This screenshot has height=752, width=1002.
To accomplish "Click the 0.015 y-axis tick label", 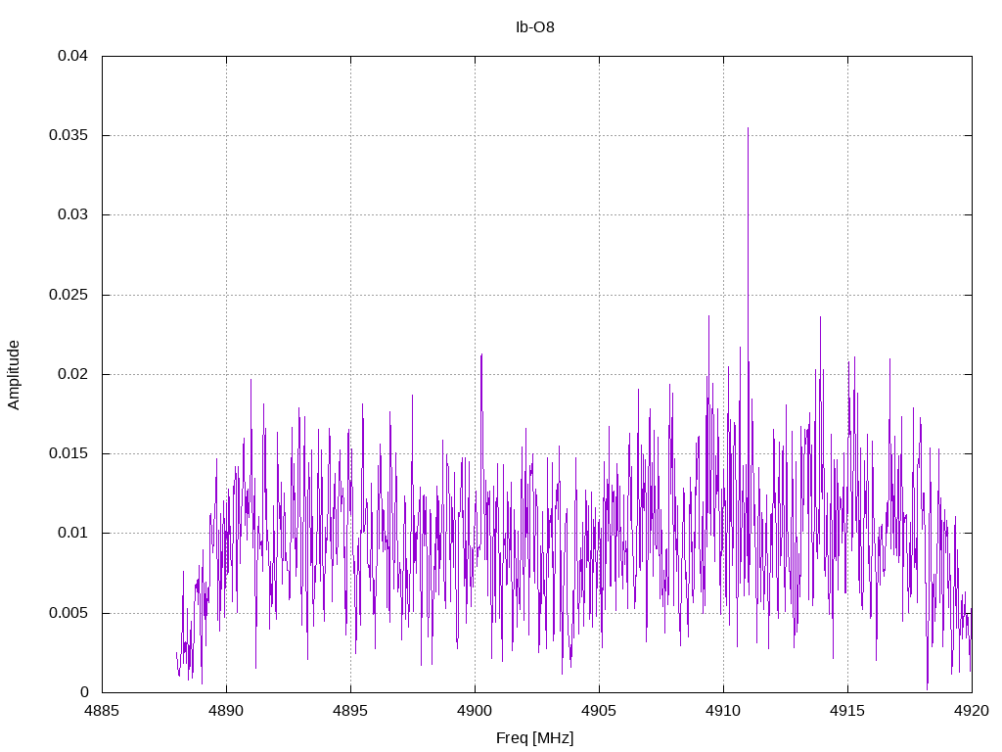I will 68,453.
